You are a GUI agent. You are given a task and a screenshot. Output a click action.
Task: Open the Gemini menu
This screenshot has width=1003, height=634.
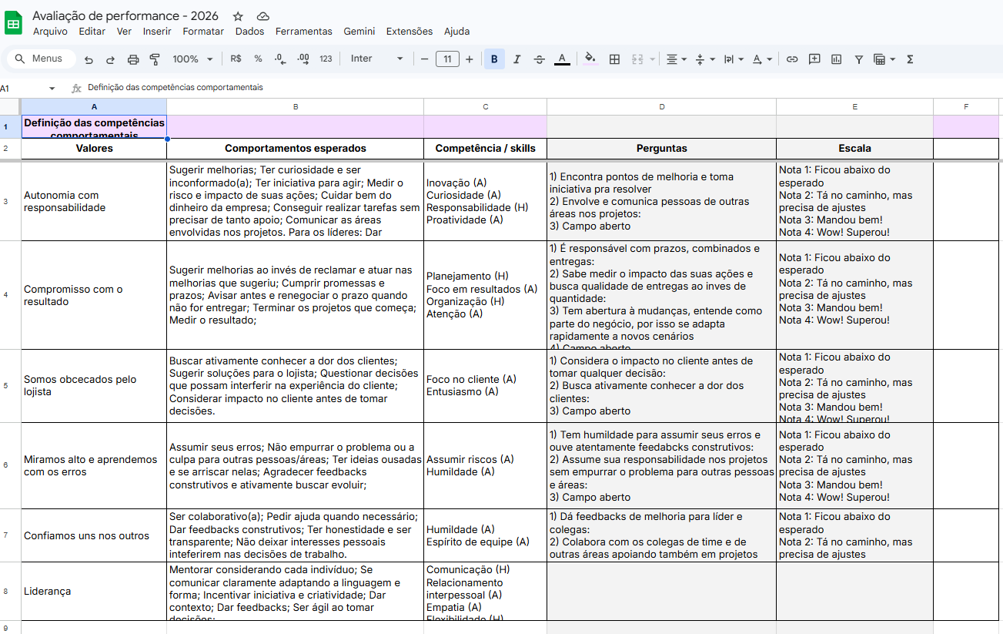point(359,32)
